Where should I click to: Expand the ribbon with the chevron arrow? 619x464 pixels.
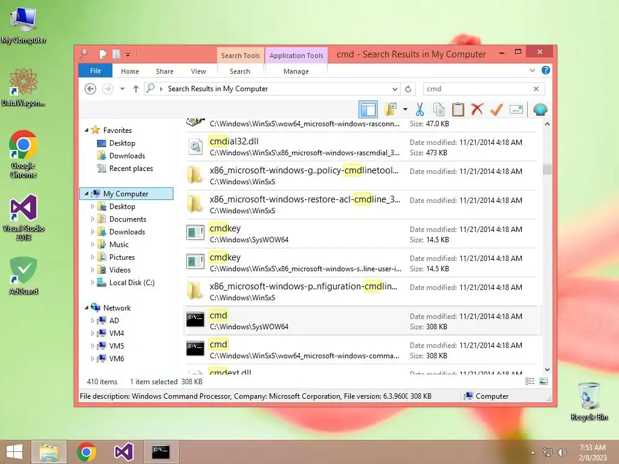point(532,71)
